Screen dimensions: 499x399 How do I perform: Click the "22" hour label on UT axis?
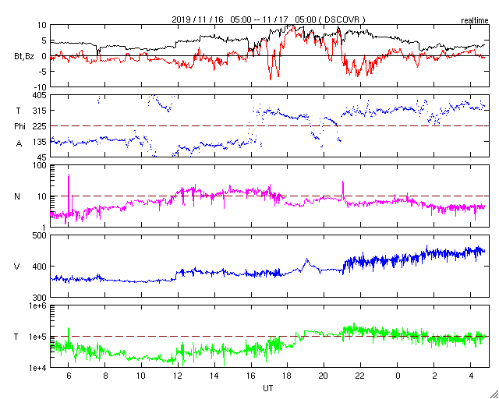360,376
